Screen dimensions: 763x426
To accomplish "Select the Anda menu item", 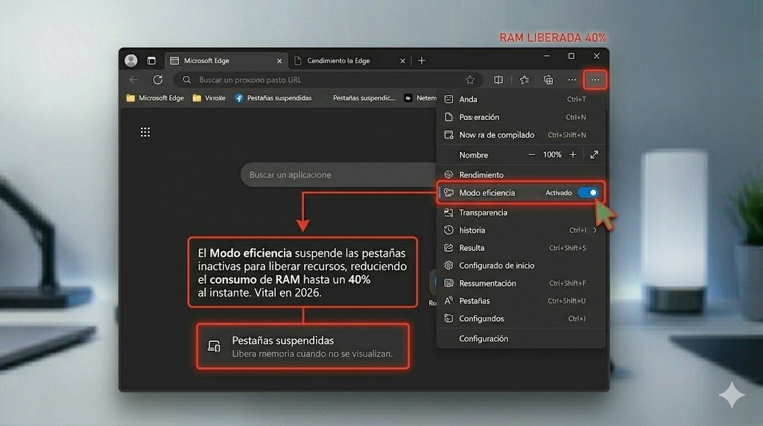I will click(521, 99).
